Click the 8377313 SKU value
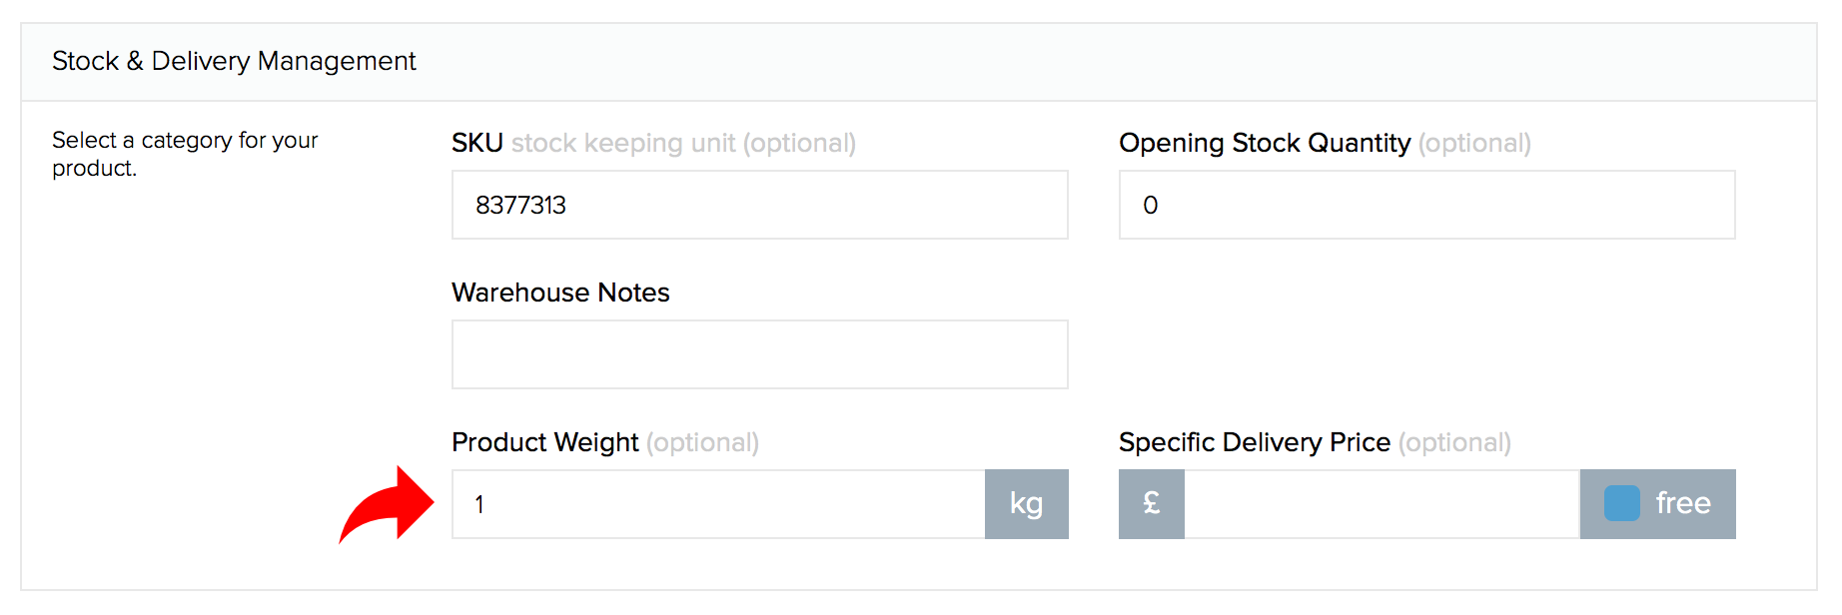1842x615 pixels. pyautogui.click(x=520, y=205)
